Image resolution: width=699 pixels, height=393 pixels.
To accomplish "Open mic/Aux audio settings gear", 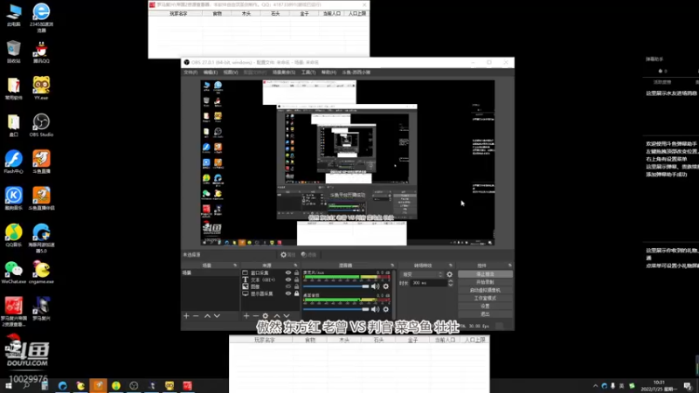I will 386,286.
